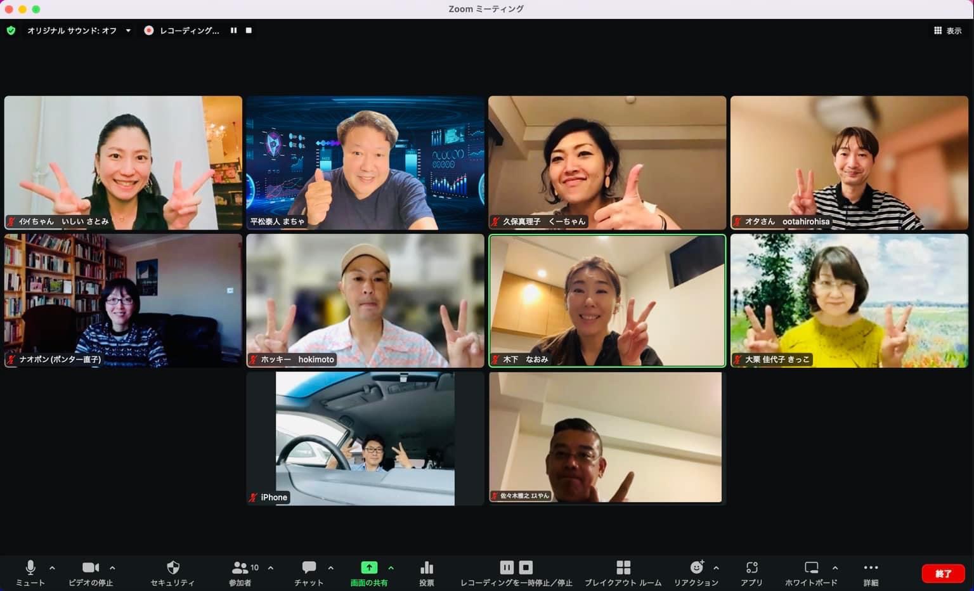Select 木下 なおみ highlighted video tile
This screenshot has height=591, width=974.
pos(607,301)
